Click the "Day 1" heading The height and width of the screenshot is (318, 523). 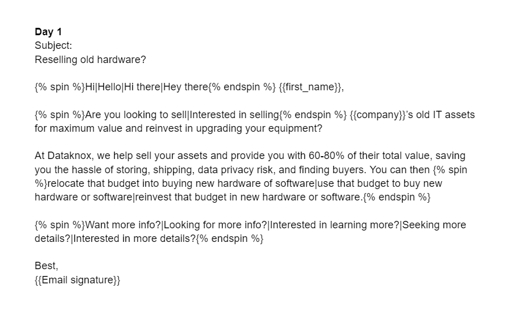[x=48, y=32]
